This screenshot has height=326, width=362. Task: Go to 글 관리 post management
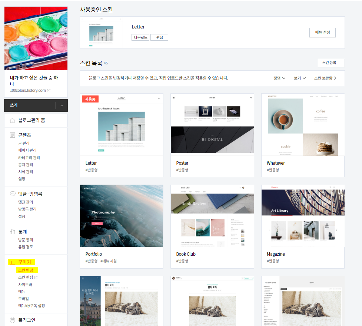point(24,143)
